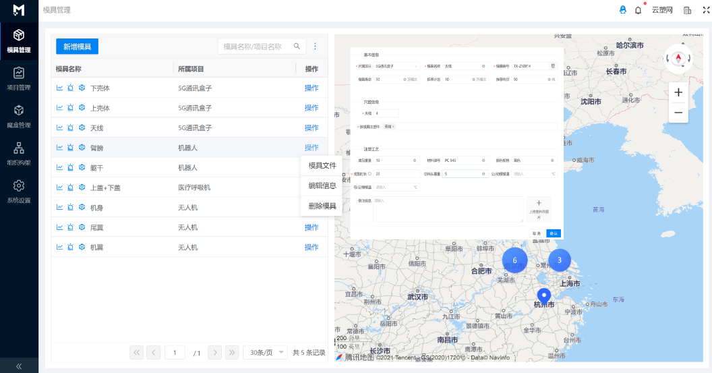Image resolution: width=712 pixels, height=373 pixels.
Task: Select 编辑信息 from the context menu
Action: pos(322,185)
